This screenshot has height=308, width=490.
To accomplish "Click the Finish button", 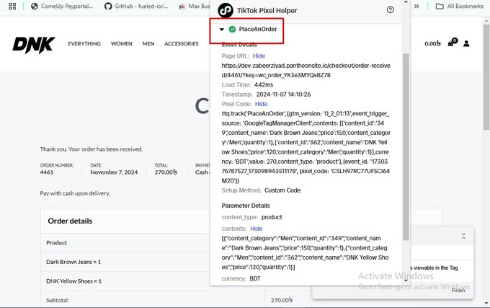I will point(458,290).
